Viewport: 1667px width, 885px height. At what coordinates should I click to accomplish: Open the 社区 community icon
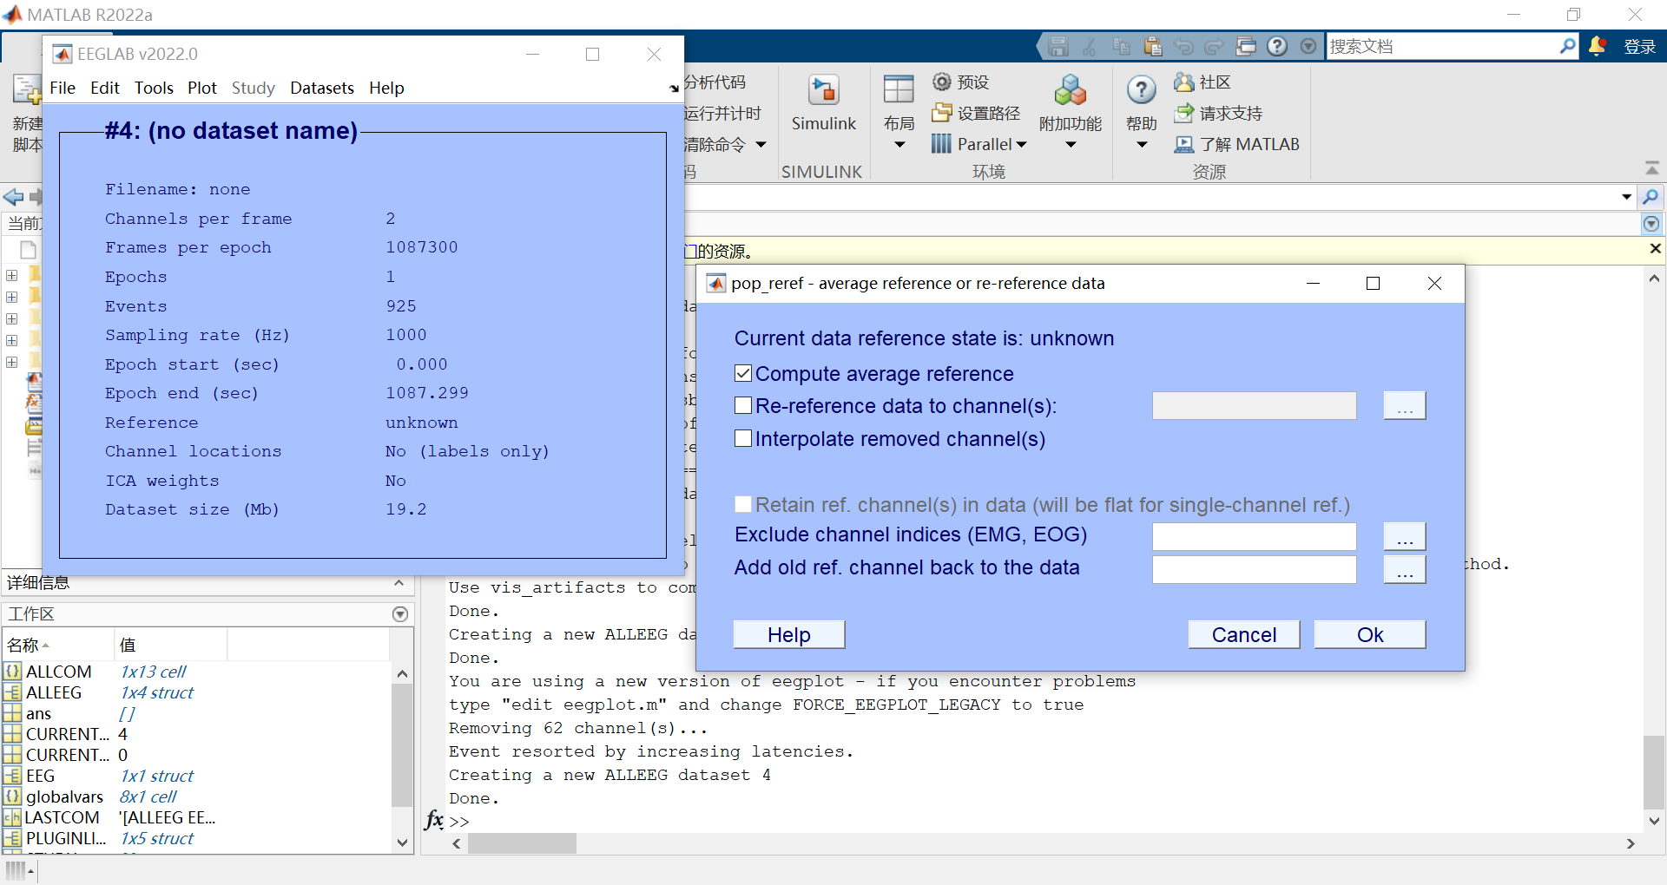pyautogui.click(x=1184, y=82)
